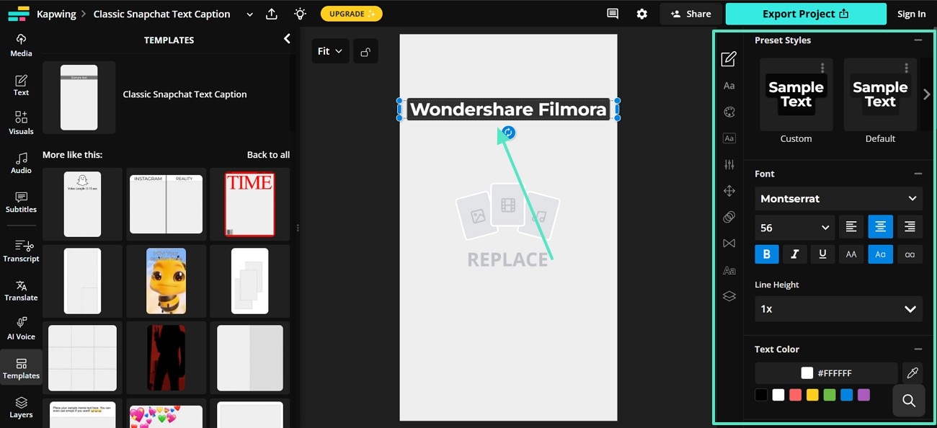937x428 pixels.
Task: Set text to all uppercase AA
Action: point(851,254)
